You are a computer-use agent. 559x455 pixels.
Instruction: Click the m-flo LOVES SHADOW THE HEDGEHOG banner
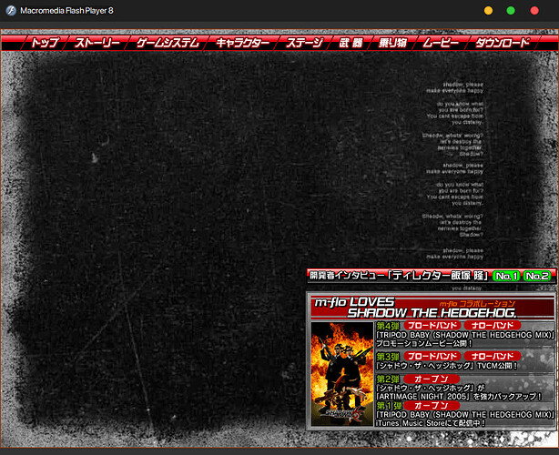[432, 308]
